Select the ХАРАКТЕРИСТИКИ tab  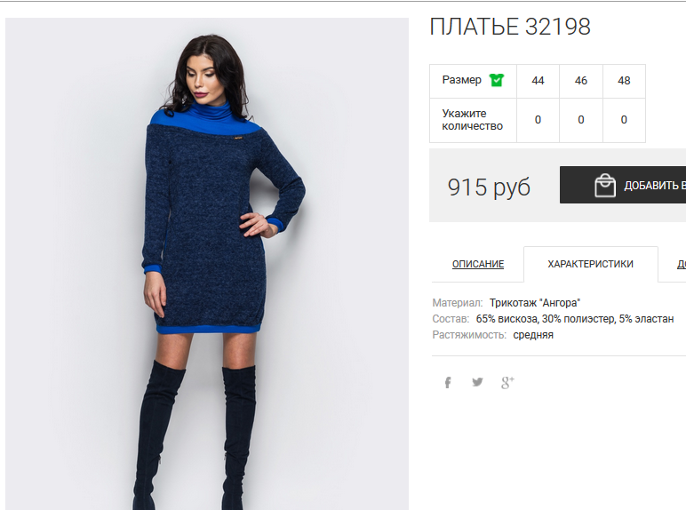pos(591,264)
